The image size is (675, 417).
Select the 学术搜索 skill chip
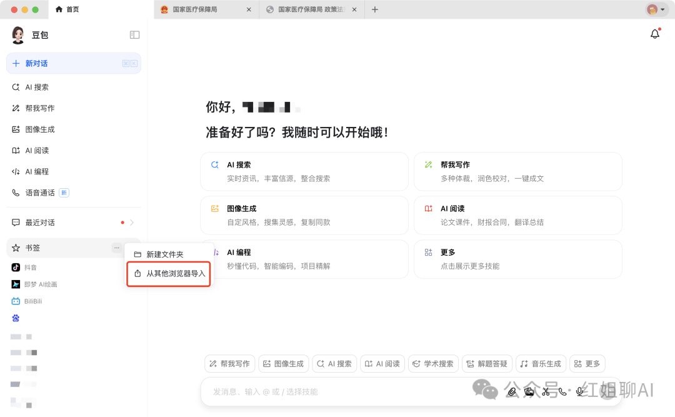[434, 364]
